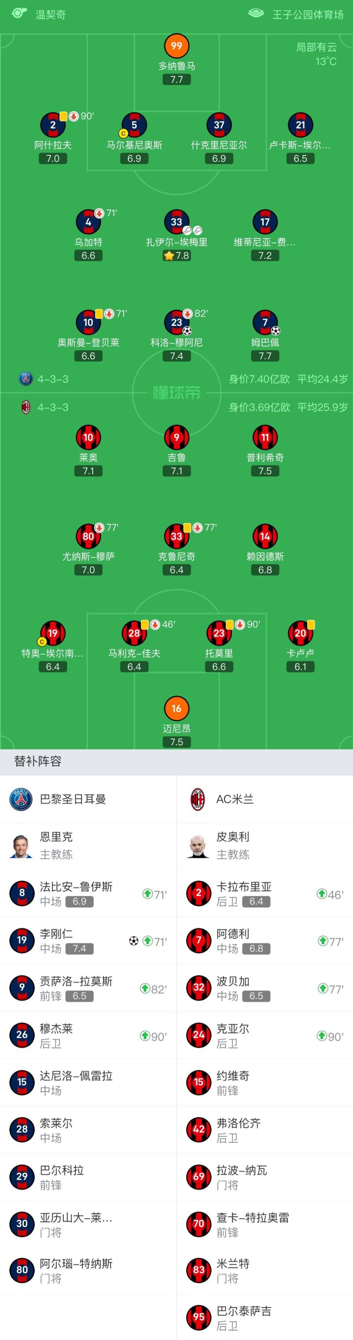
Task: Select the AC米兰 team name
Action: click(x=235, y=799)
